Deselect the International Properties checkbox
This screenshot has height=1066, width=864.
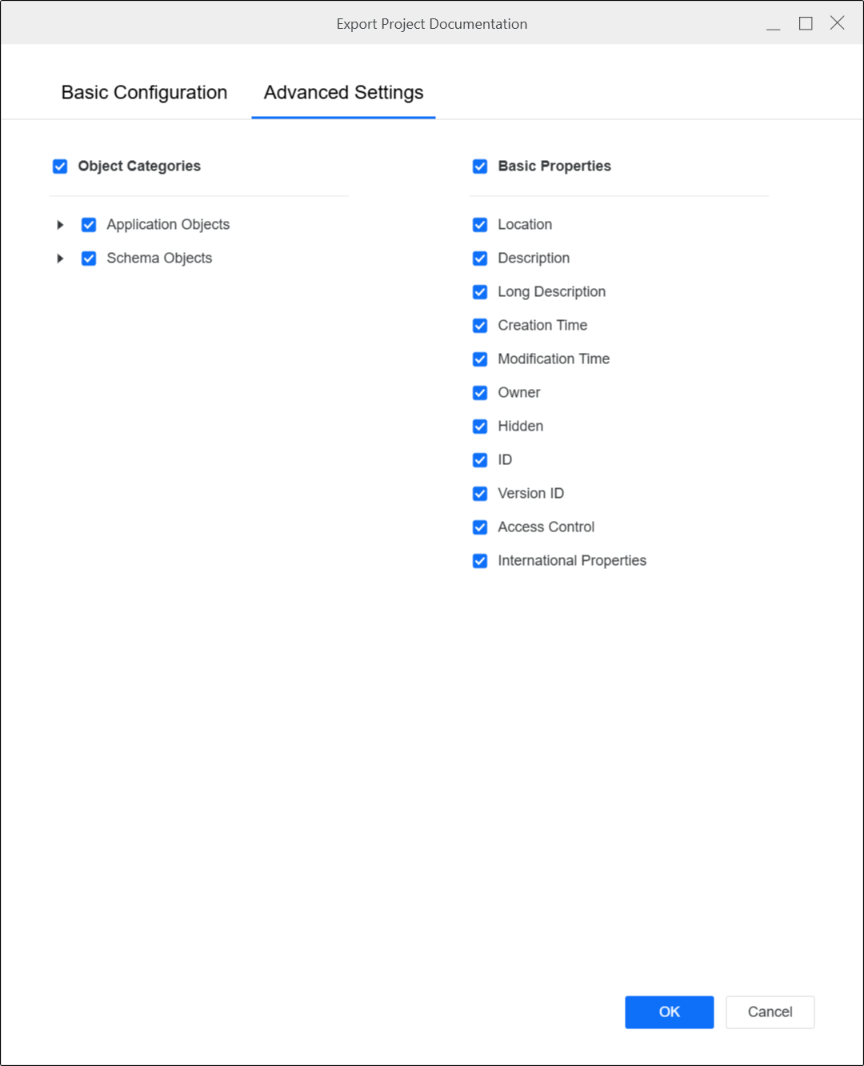point(480,561)
